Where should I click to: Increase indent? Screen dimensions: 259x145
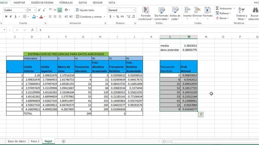point(71,17)
